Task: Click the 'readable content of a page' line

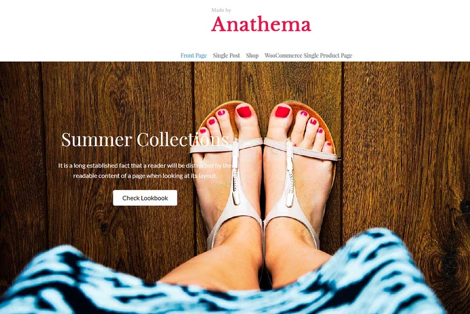Action: click(145, 175)
